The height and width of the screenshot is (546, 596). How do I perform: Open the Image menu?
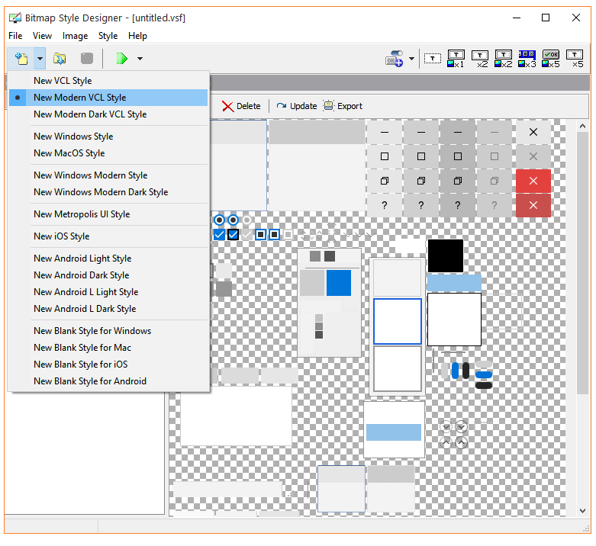coord(75,36)
